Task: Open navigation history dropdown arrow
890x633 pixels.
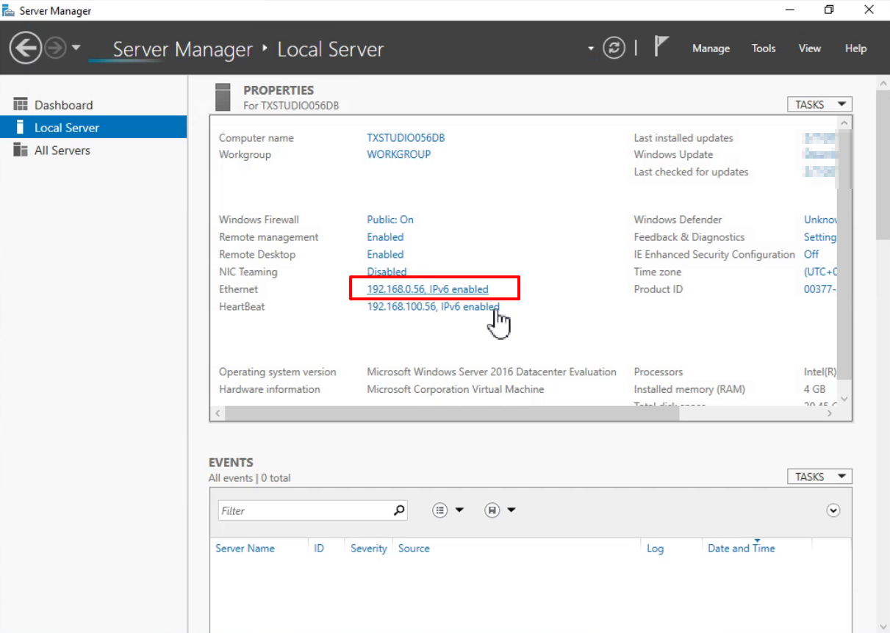Action: [76, 48]
